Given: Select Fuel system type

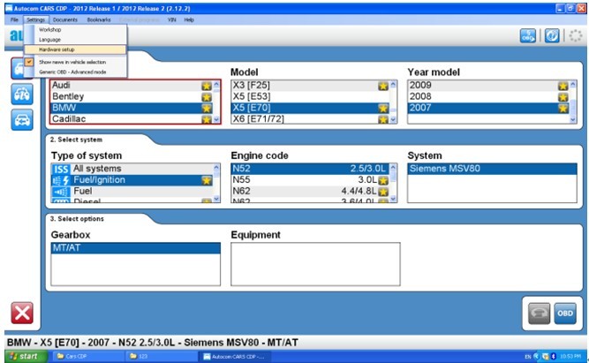Looking at the screenshot, I should [132, 192].
